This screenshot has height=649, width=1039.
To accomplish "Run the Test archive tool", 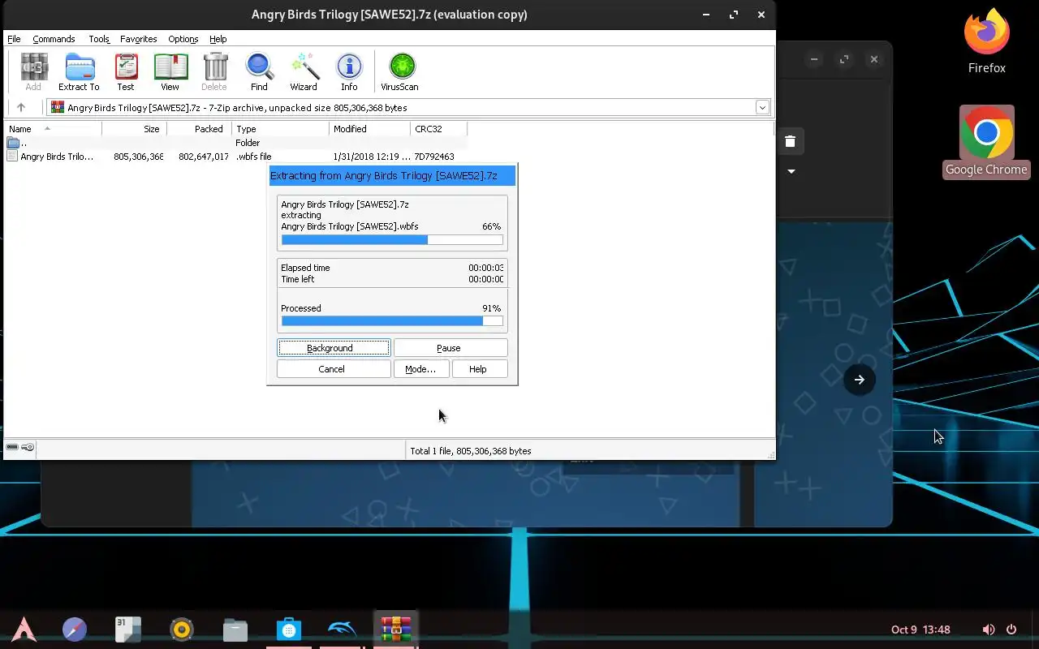I will 126,71.
